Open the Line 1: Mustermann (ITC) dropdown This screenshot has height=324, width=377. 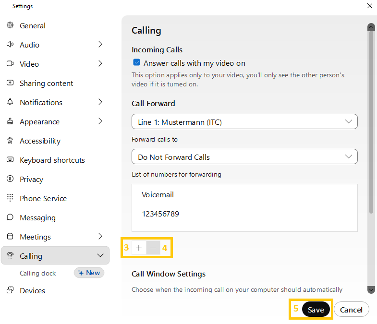pos(244,122)
